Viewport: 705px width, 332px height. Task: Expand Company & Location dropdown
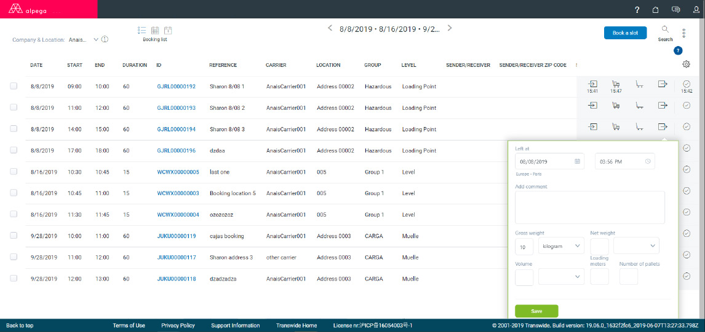(x=95, y=39)
